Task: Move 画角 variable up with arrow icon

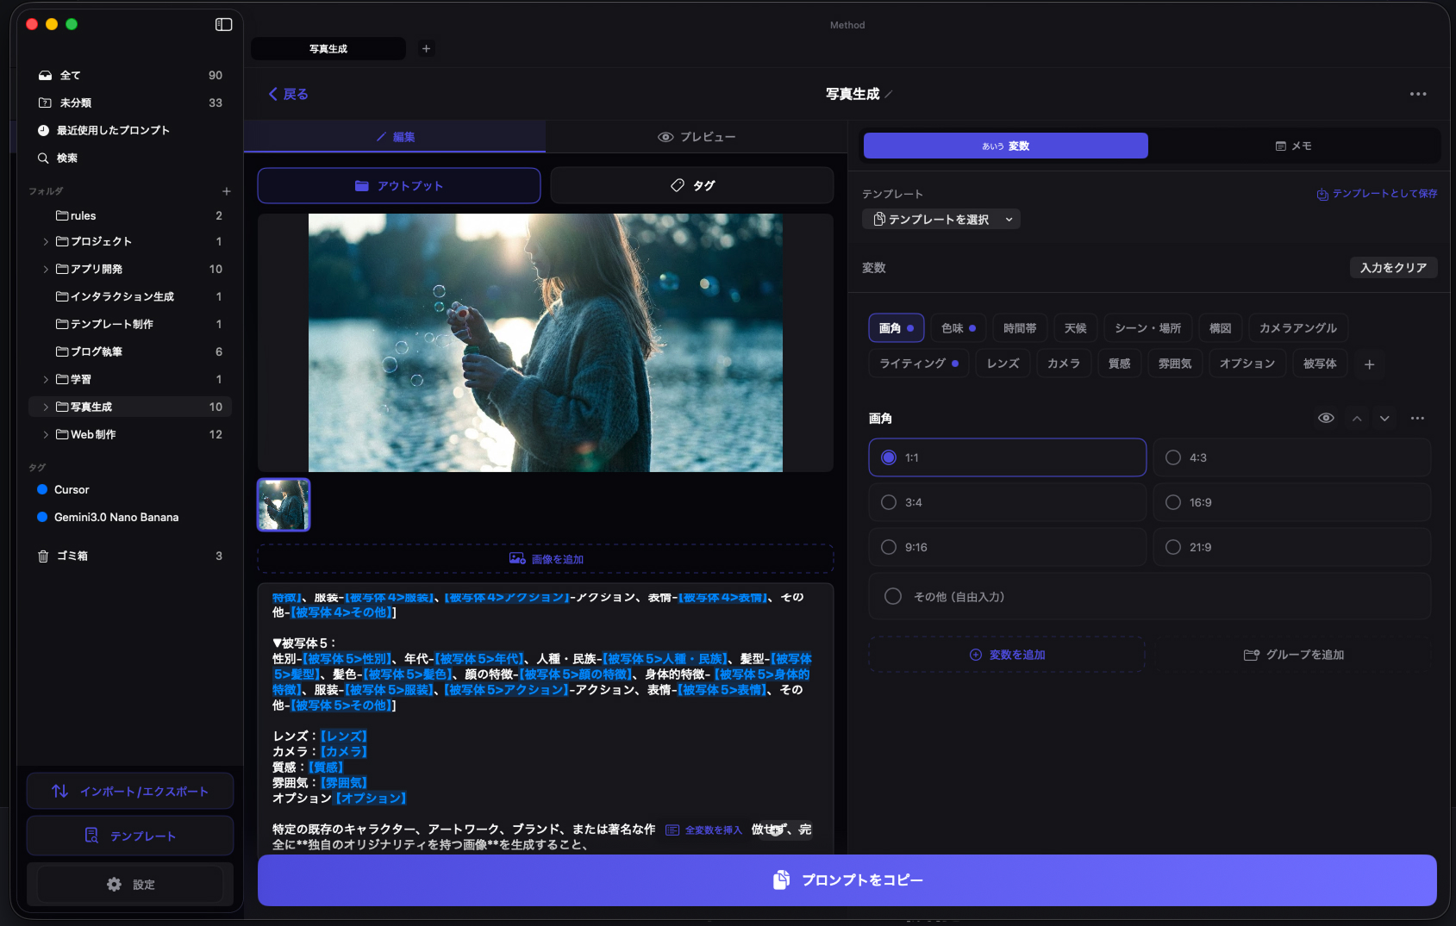Action: pos(1357,419)
